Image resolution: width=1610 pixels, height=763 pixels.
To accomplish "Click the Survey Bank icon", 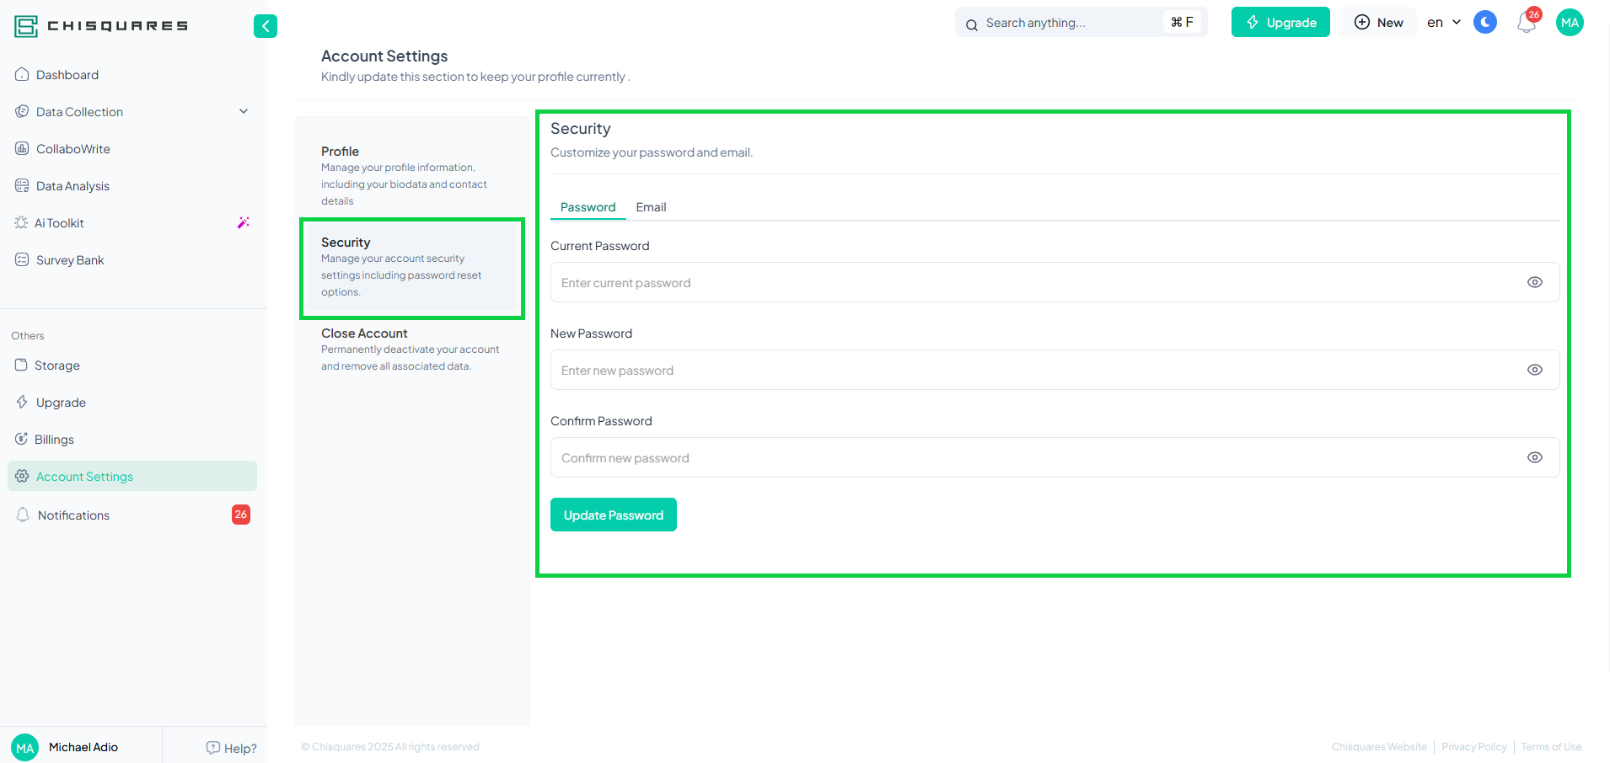I will (22, 259).
